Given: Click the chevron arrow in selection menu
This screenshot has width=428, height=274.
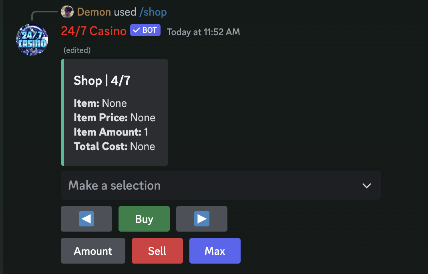Looking at the screenshot, I should point(367,186).
